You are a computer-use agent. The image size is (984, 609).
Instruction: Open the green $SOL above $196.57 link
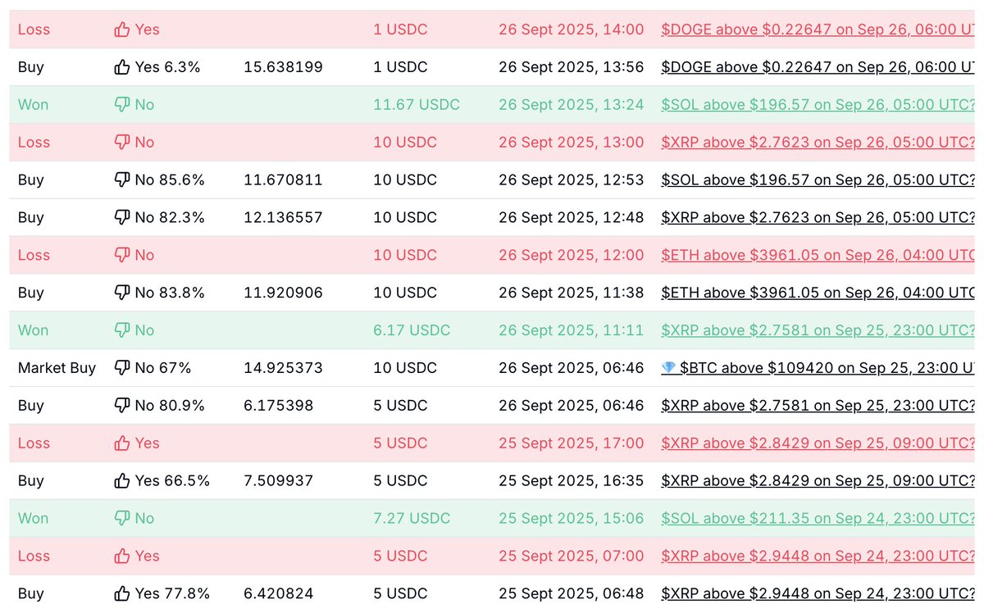818,105
